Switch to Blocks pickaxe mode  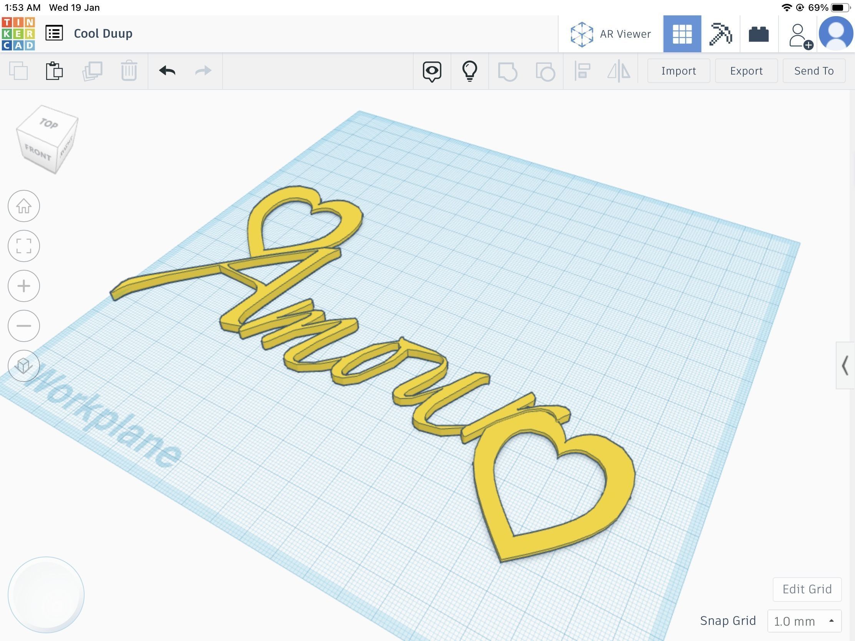[720, 34]
